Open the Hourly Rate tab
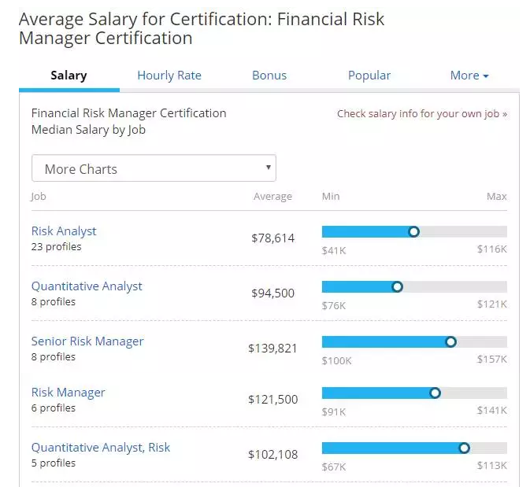 169,76
